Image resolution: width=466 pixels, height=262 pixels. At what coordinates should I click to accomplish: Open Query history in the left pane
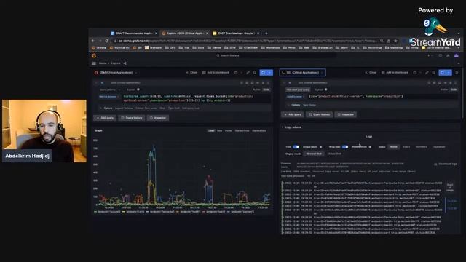[x=132, y=118]
